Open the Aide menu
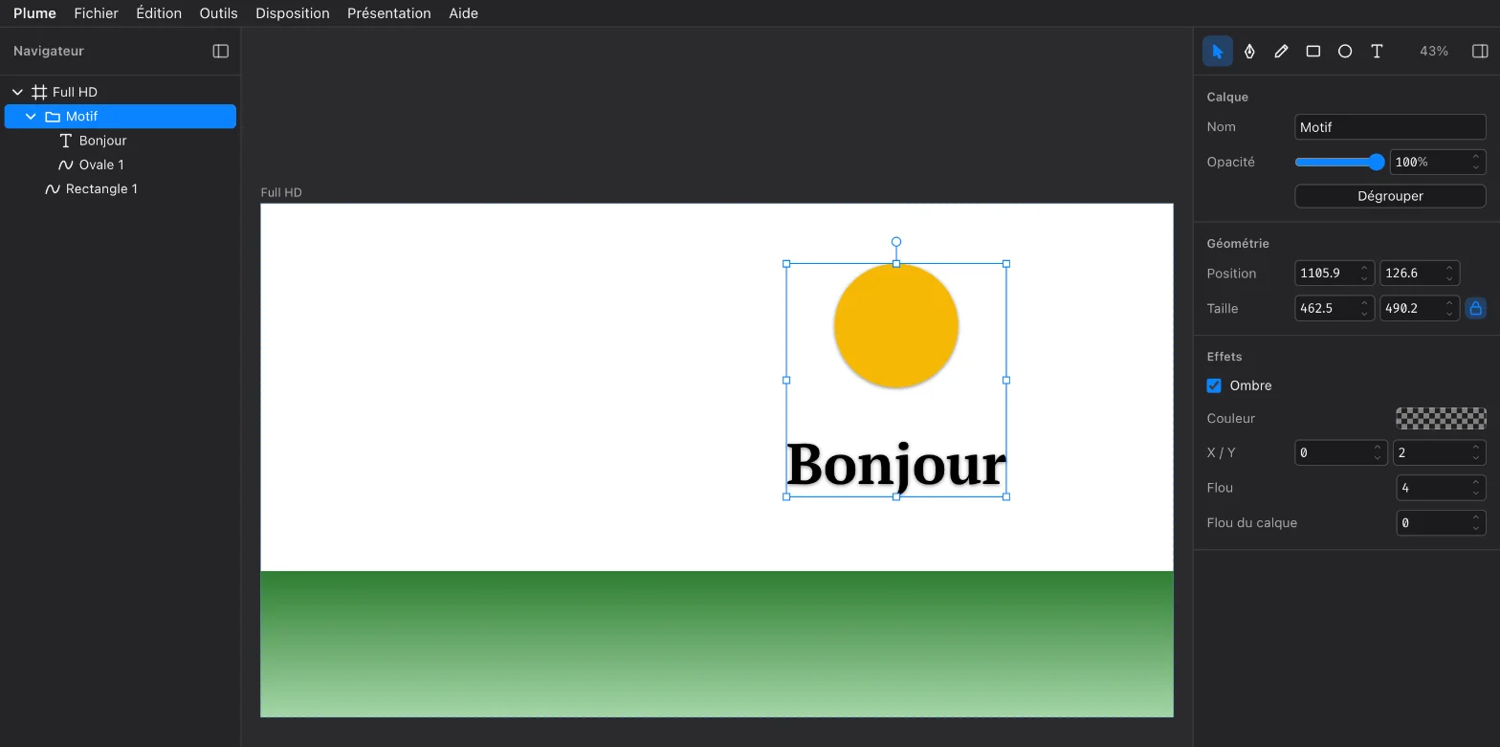Viewport: 1500px width, 747px height. pos(464,13)
